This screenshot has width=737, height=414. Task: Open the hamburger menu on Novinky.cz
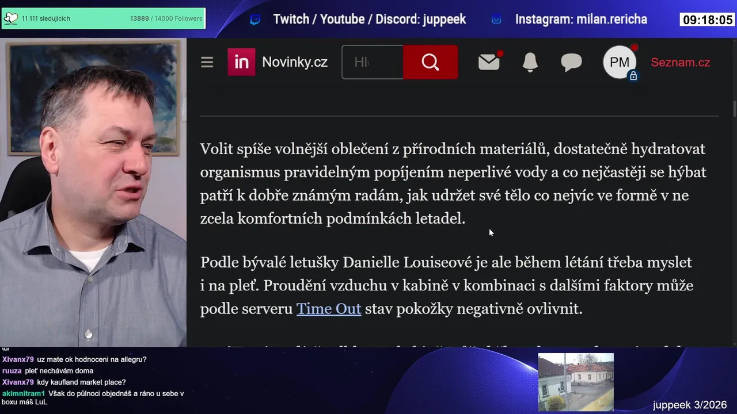tap(207, 62)
